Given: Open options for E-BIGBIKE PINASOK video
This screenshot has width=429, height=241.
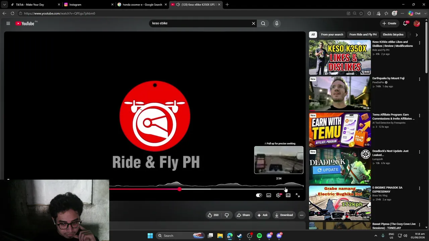Looking at the screenshot, I should (x=419, y=188).
